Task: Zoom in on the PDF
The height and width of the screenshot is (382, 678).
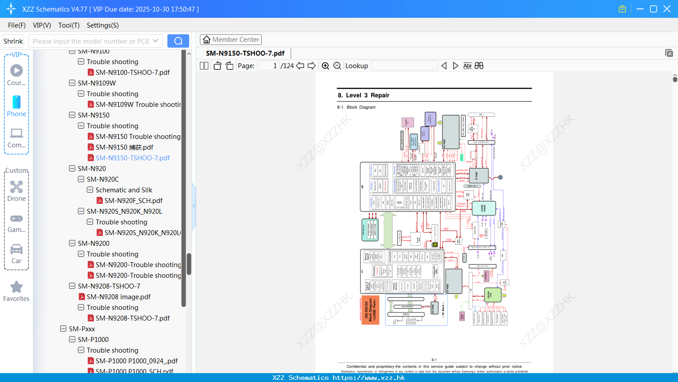Action: [x=325, y=66]
